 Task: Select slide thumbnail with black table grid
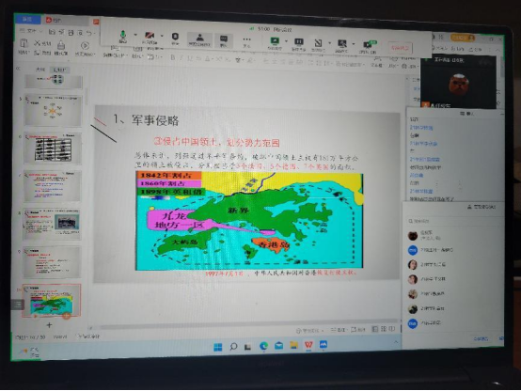pos(53,149)
